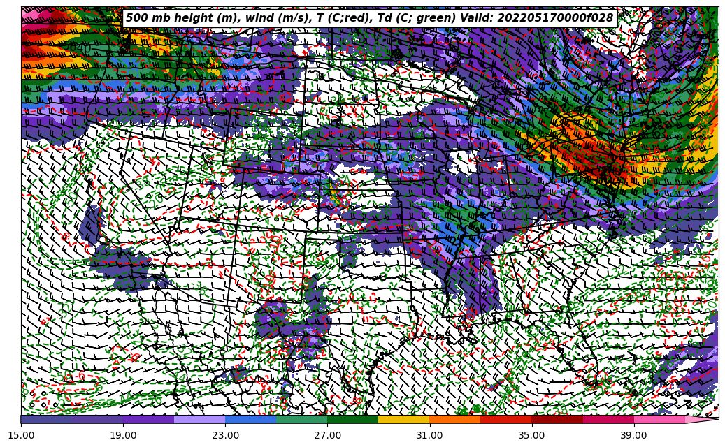The height and width of the screenshot is (447, 725).
Task: Select the dark maroon colorbar segment
Action: 557,419
